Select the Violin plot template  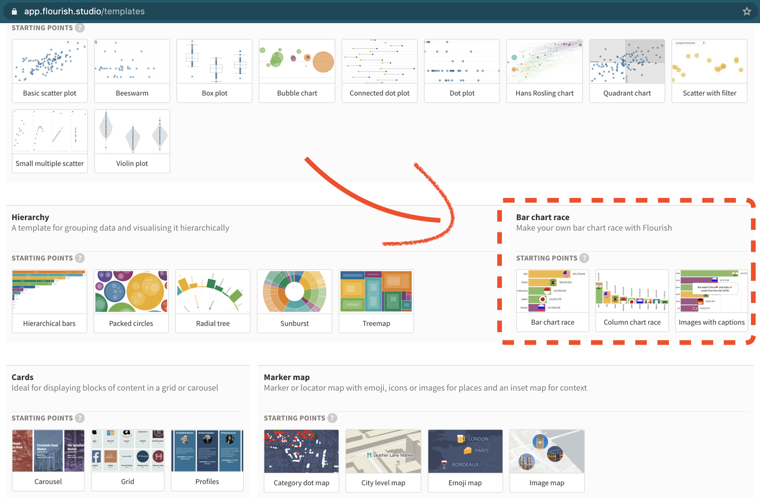pyautogui.click(x=132, y=141)
